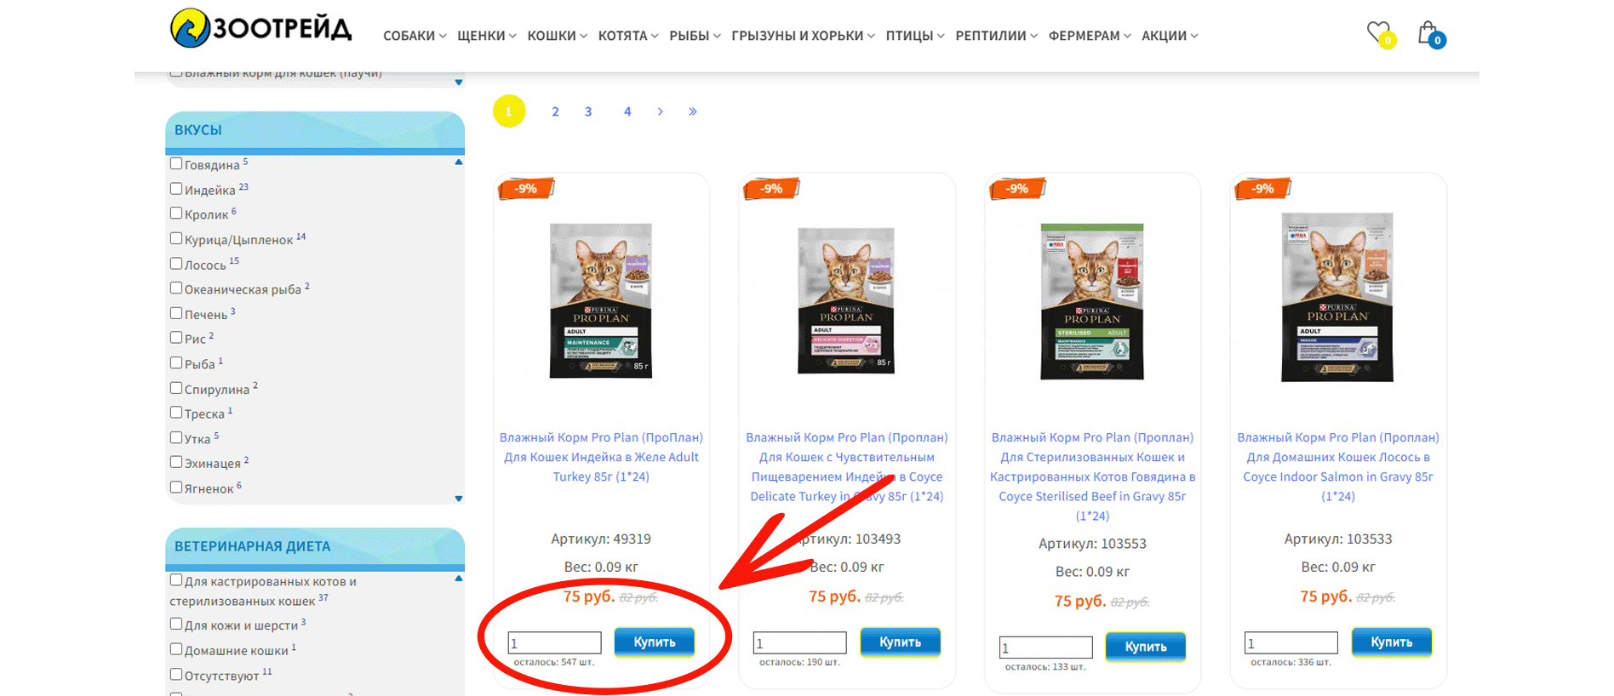Go to next page arrow in pagination
This screenshot has width=1614, height=696.
tap(660, 111)
